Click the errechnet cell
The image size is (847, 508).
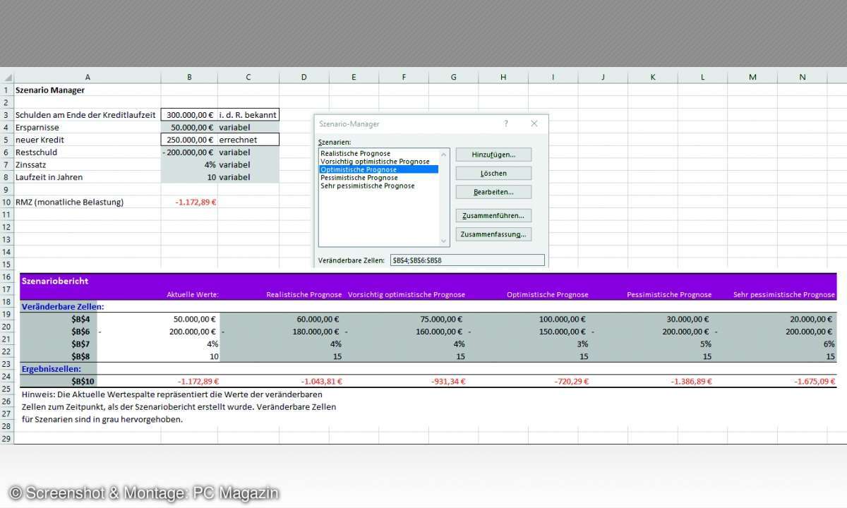pos(248,140)
